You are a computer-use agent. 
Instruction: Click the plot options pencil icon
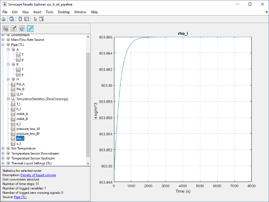click(14, 29)
